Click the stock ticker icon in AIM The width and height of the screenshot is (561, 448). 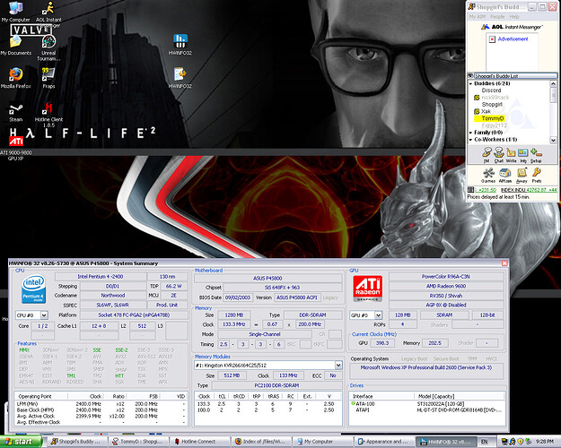(471, 190)
